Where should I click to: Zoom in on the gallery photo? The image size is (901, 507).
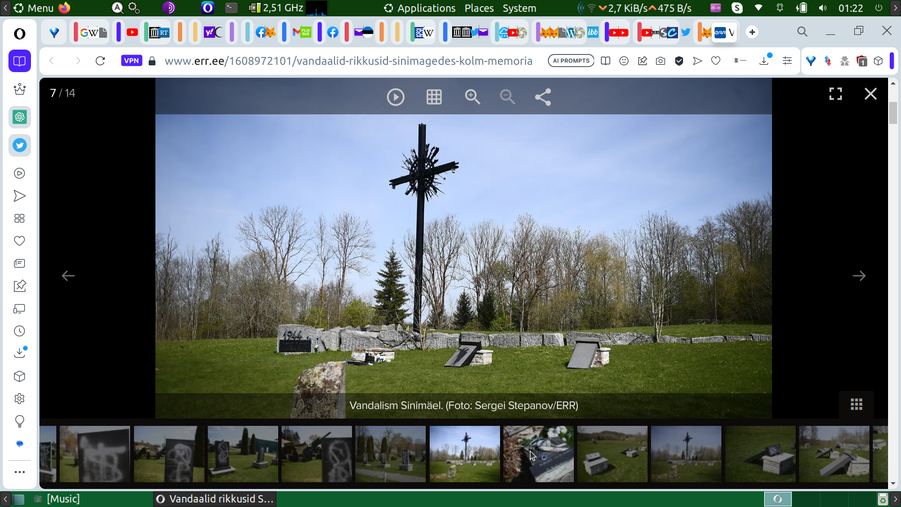click(472, 97)
